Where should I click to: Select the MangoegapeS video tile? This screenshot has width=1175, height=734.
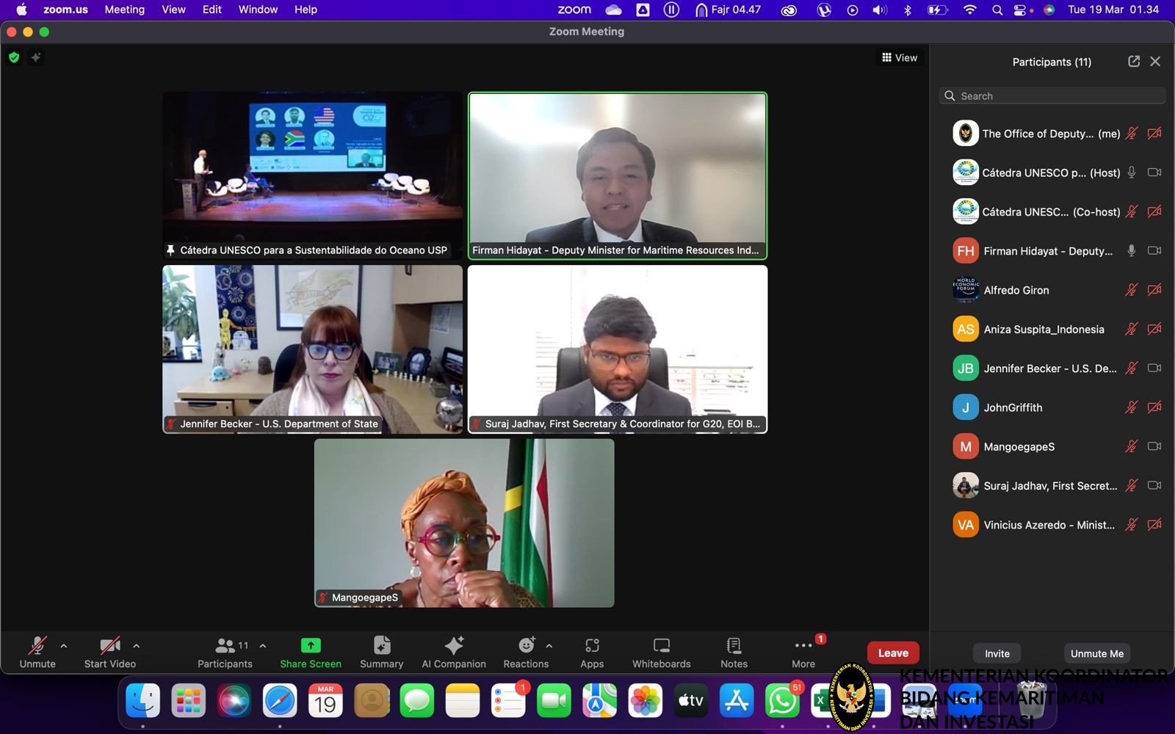[x=464, y=523]
